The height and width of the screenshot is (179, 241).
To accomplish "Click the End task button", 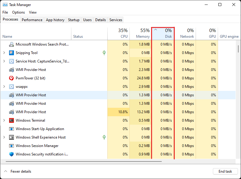I will 225,171.
